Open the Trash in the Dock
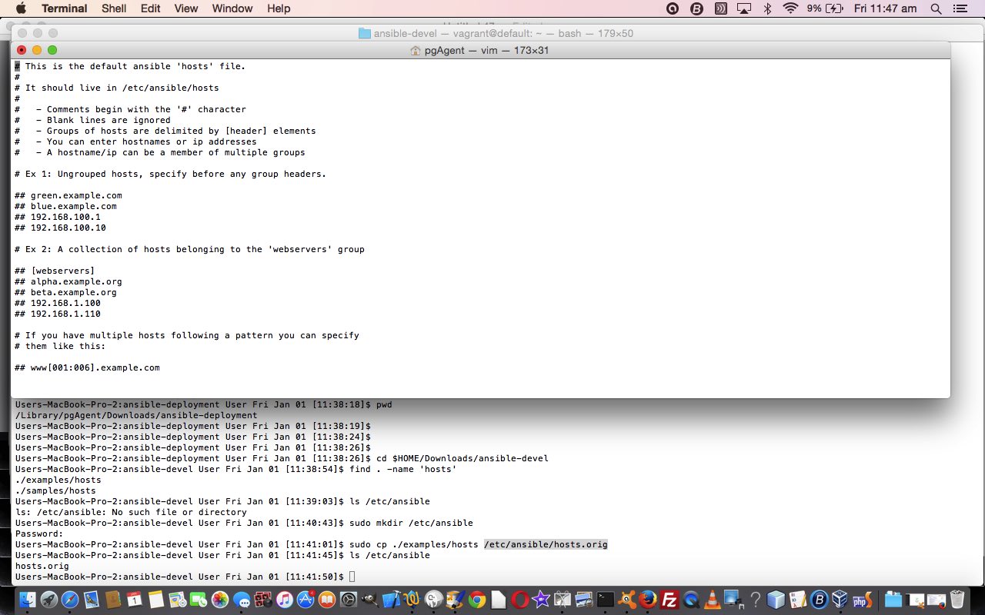 pyautogui.click(x=957, y=600)
